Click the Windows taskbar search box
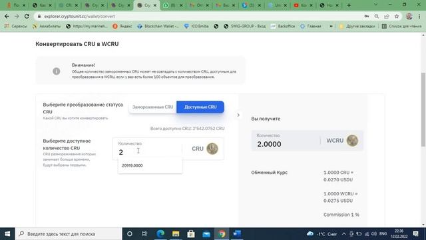This screenshot has width=426, height=240. [x=69, y=234]
